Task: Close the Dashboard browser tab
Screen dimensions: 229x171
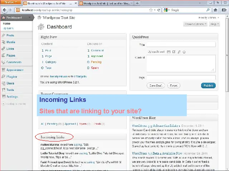Action: [75, 3]
